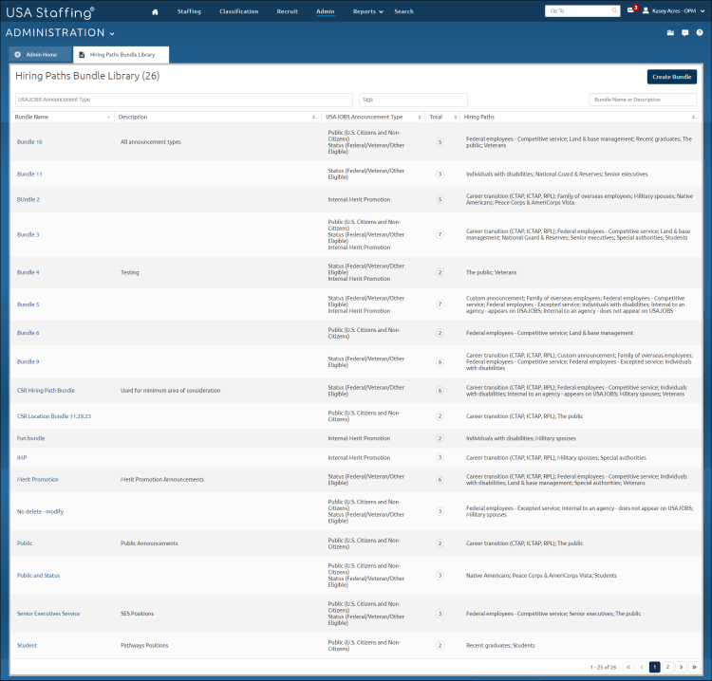
Task: Click the USA Staffing logo
Action: 50,12
